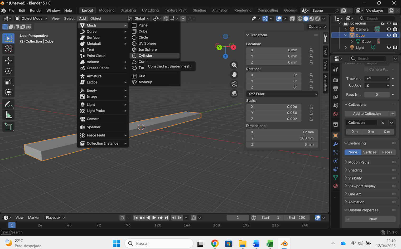Viewport: 401px width, 249px height.
Task: Select the Annotate pencil tool
Action: (8, 104)
